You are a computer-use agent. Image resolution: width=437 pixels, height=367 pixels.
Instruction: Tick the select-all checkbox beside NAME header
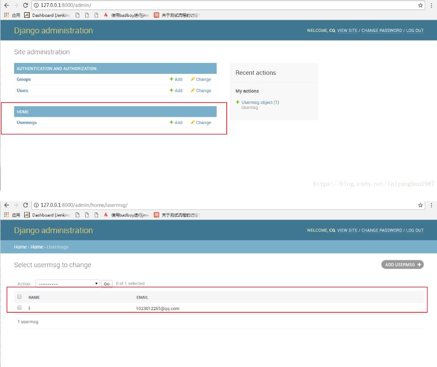20,297
